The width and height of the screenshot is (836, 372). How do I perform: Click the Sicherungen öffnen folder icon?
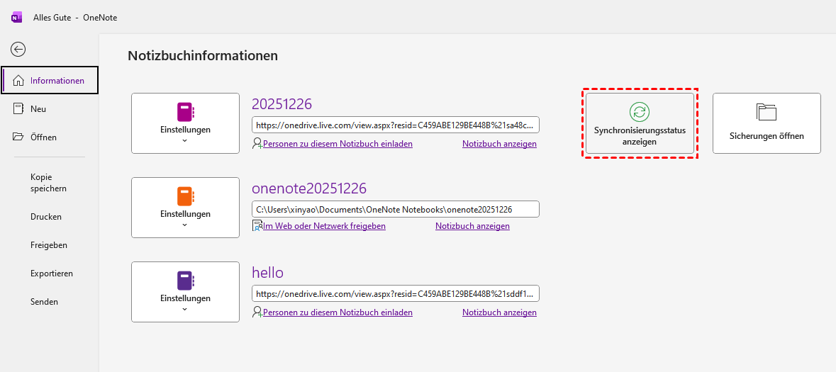767,112
